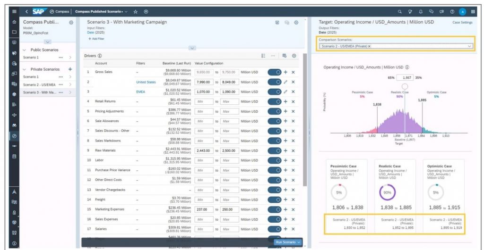Select Scenario 2 - US/EMEA in private scenarios
Image resolution: width=484 pixels, height=250 pixels.
(x=39, y=84)
